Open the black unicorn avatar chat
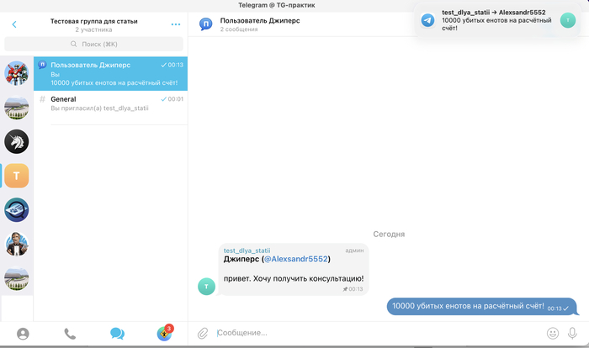 [17, 141]
